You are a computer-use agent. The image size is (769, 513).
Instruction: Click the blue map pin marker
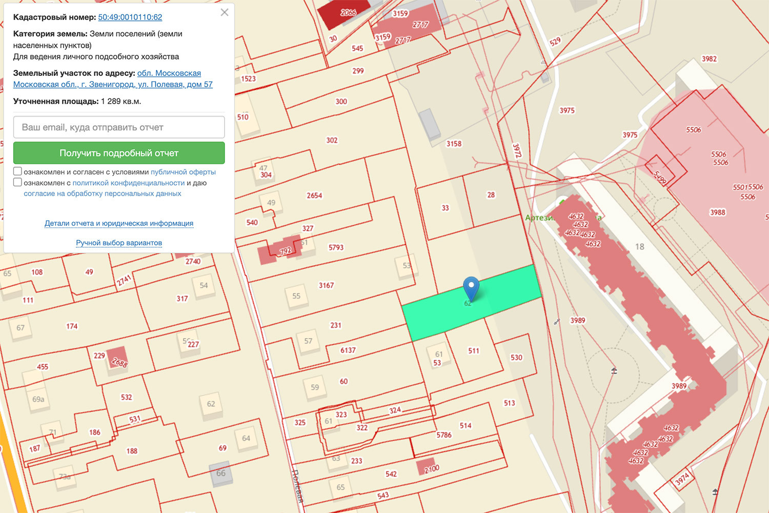471,289
